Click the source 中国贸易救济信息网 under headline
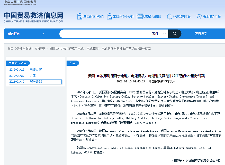225x165 pixels. tap(162, 81)
